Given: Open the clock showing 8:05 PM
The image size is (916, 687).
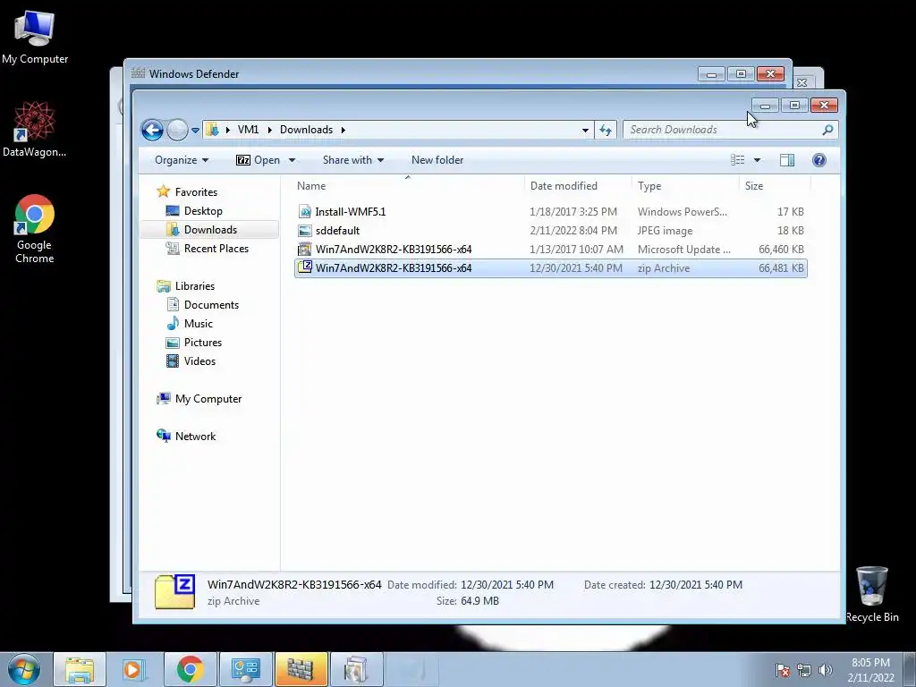Looking at the screenshot, I should (x=870, y=670).
